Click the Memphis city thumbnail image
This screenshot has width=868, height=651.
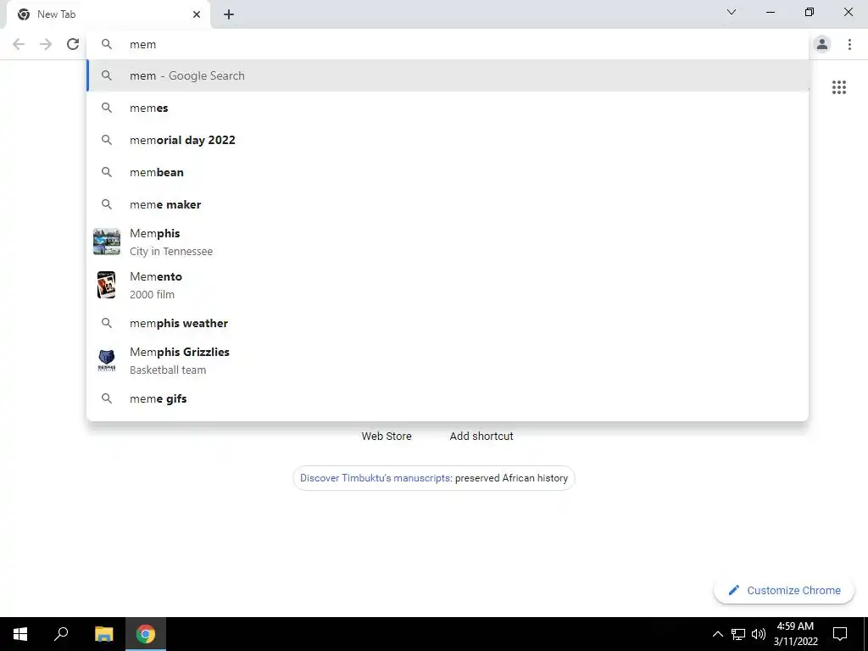click(107, 242)
